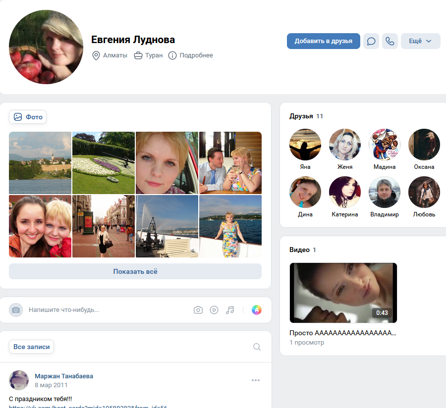Open the ship deck bell photo

167,226
